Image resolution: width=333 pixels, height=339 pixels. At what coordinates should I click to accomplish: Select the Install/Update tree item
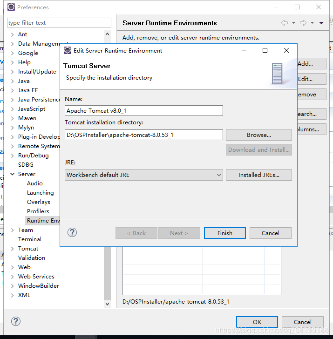(x=37, y=72)
